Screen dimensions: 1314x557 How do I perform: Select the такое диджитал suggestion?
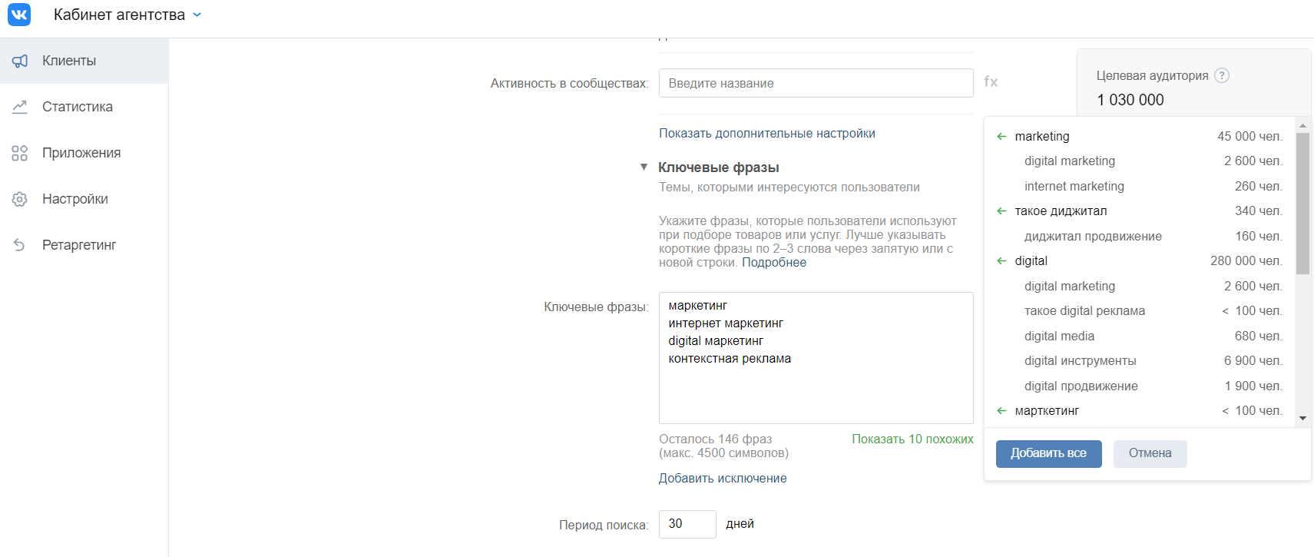click(1140, 211)
